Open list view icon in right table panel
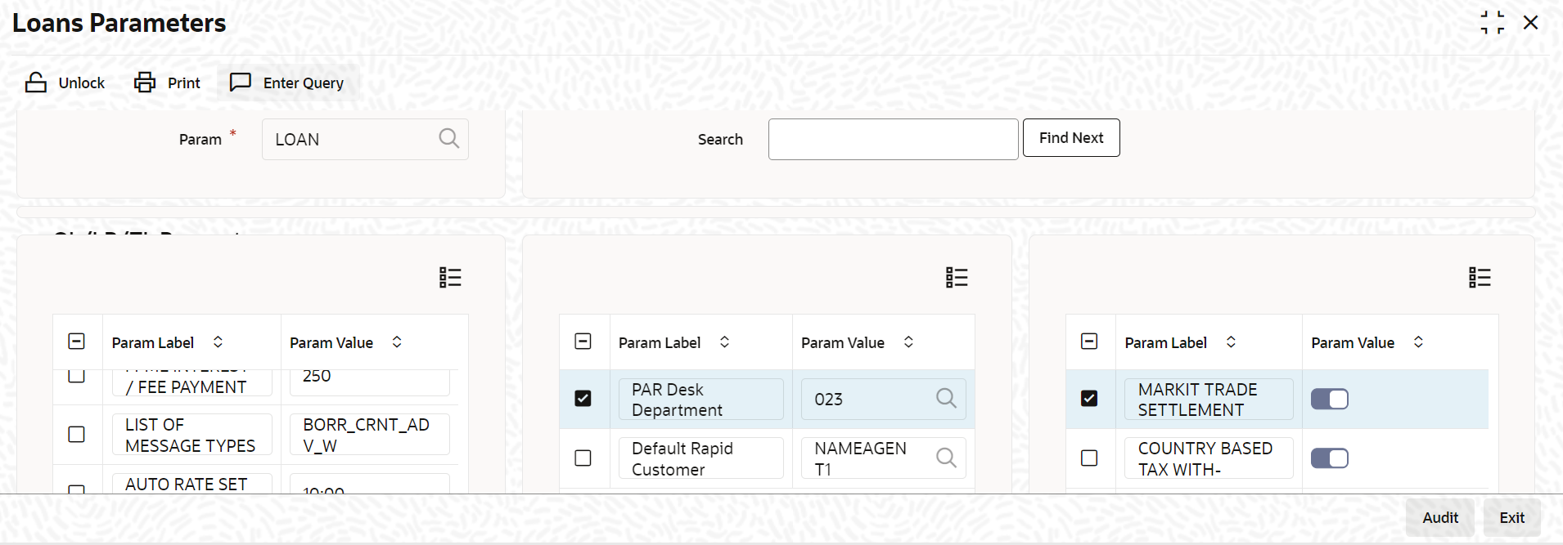The image size is (1563, 545). [x=1480, y=278]
